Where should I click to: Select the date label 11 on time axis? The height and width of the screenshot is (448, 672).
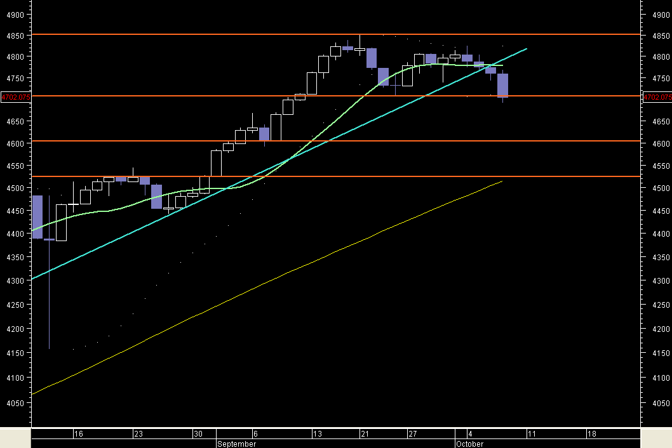pos(532,434)
